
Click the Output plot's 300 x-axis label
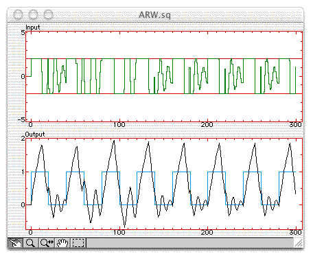coord(296,233)
